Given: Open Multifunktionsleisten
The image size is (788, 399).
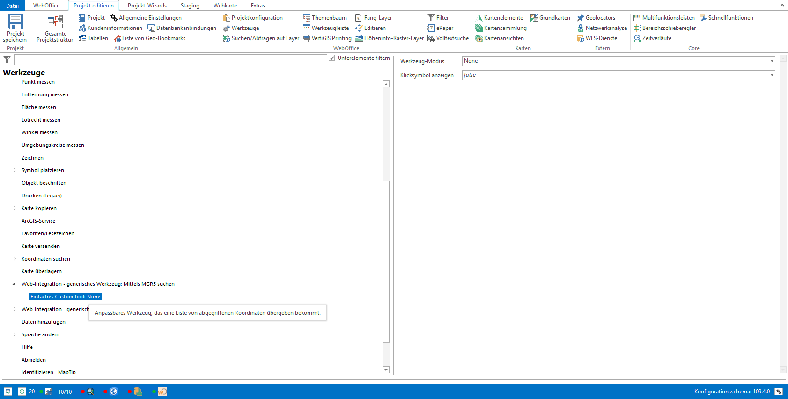Looking at the screenshot, I should (664, 18).
